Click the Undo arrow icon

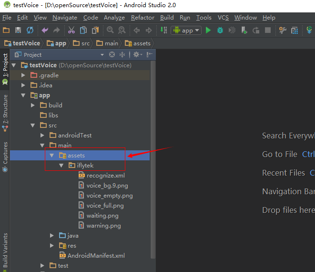point(45,30)
